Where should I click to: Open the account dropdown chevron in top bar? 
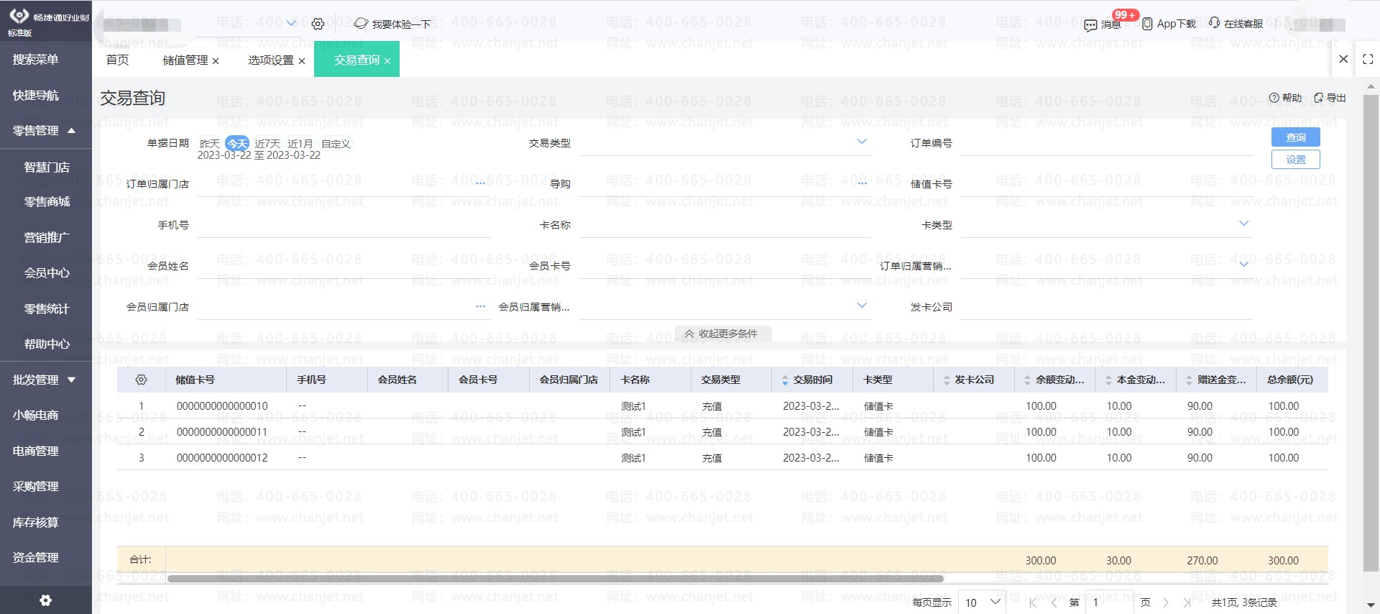coord(292,23)
